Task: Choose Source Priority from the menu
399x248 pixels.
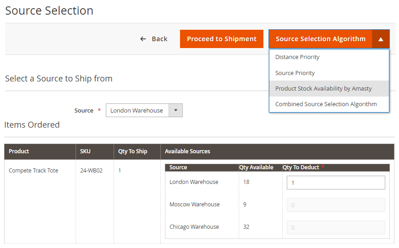Action: pos(295,73)
